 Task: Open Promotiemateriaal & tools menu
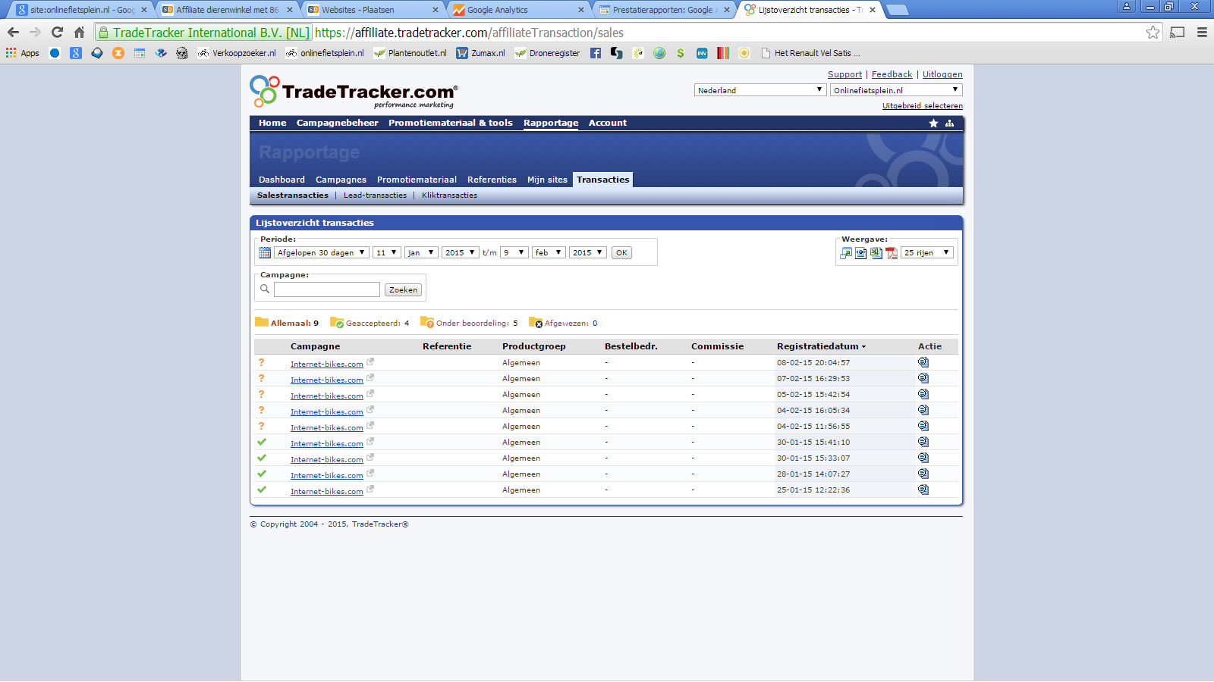point(451,123)
